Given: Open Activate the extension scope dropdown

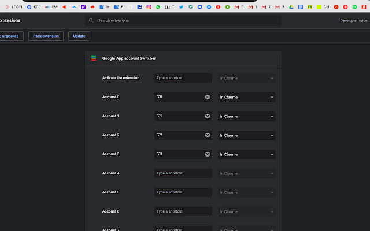Looking at the screenshot, I should pyautogui.click(x=247, y=78).
